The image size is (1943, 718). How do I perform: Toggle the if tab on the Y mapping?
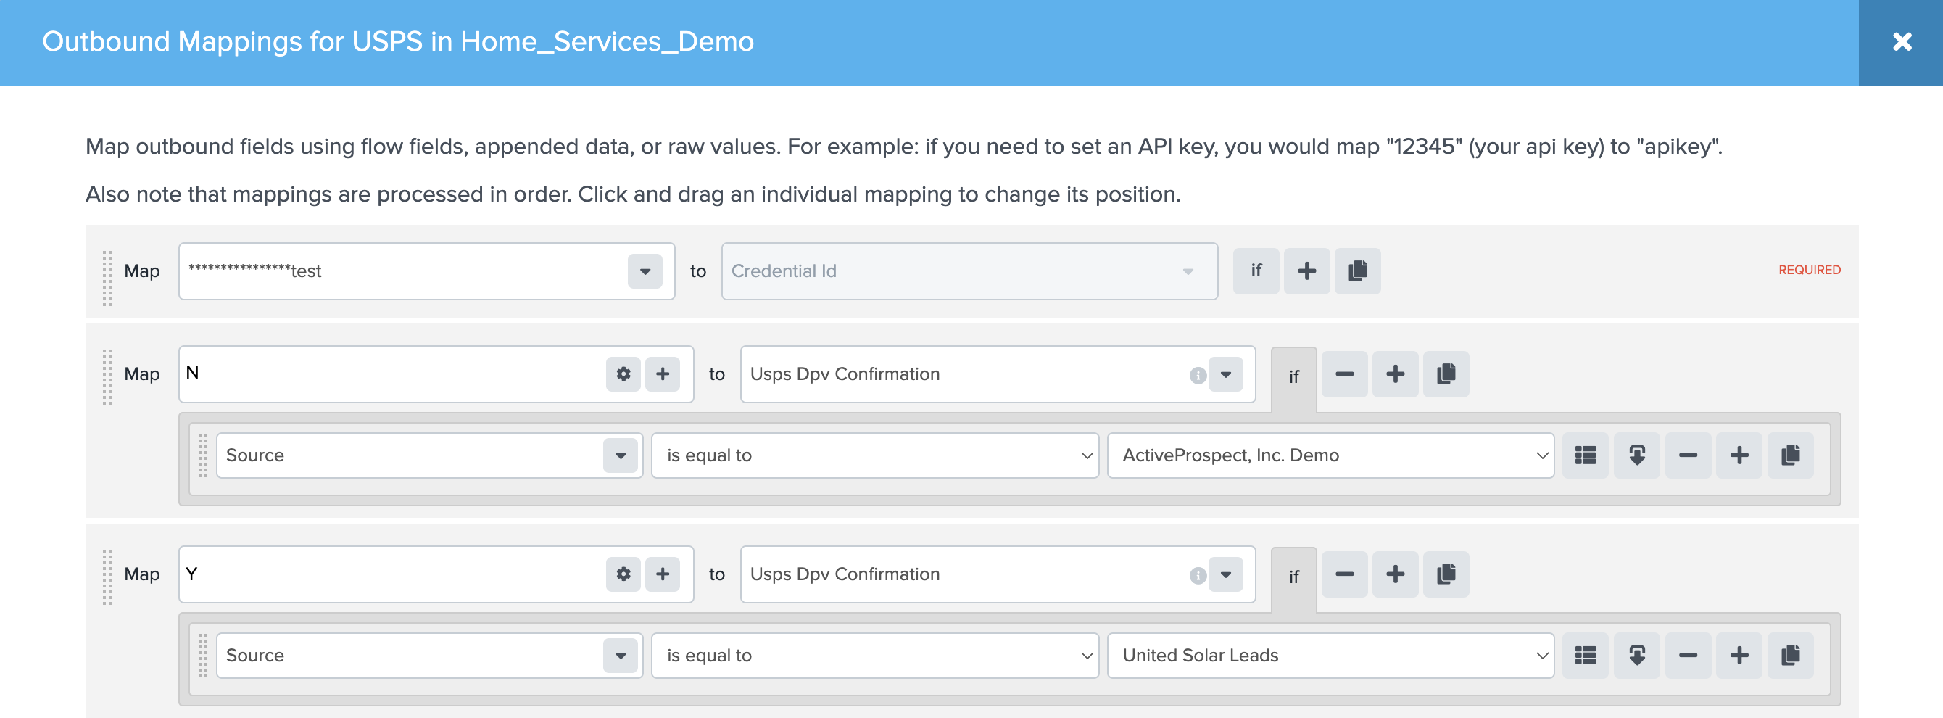(1293, 578)
